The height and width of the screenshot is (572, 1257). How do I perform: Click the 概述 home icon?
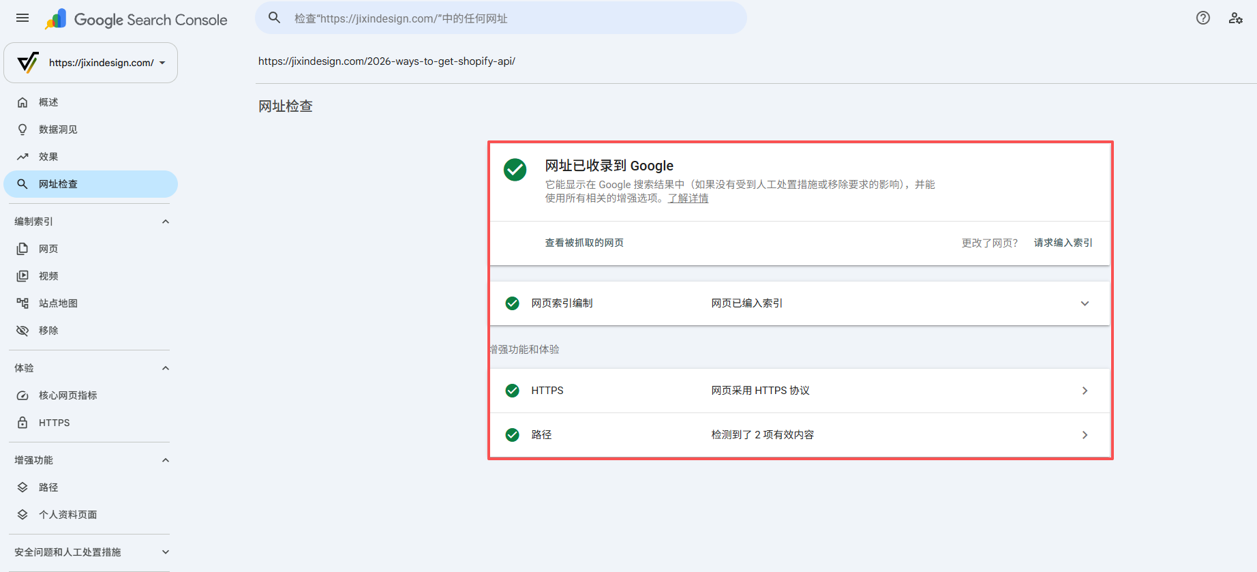click(x=22, y=102)
